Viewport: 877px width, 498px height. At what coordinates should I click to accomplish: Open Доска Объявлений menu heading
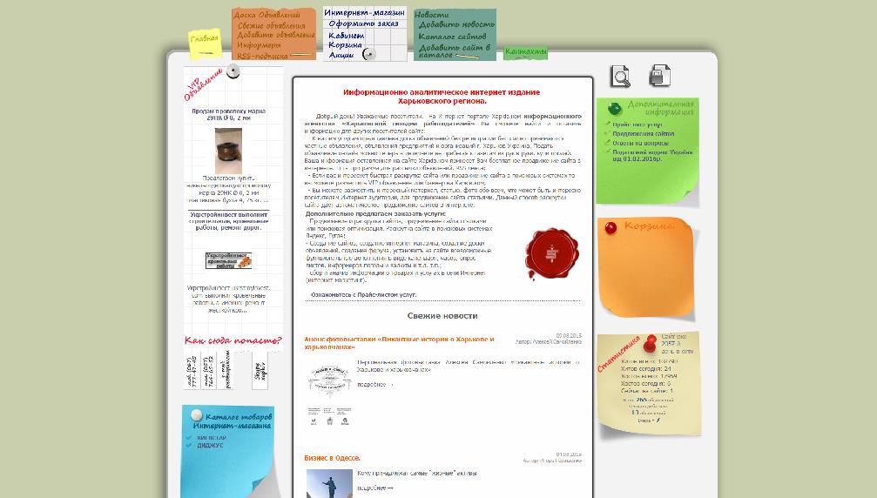[x=266, y=15]
